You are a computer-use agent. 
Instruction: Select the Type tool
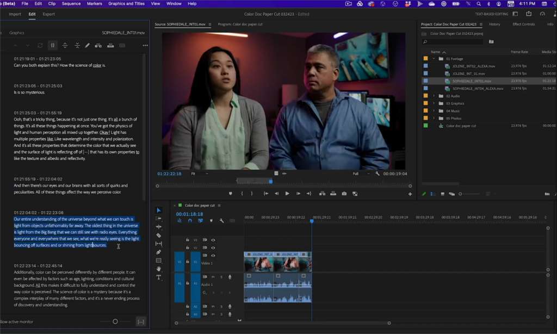159,277
